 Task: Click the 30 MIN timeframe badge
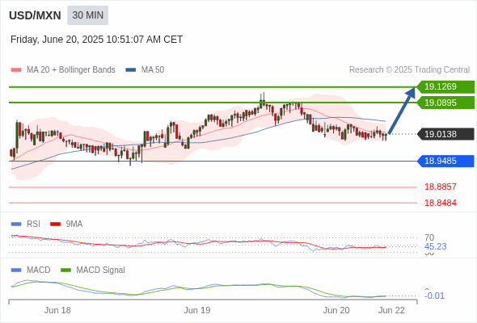pos(87,15)
